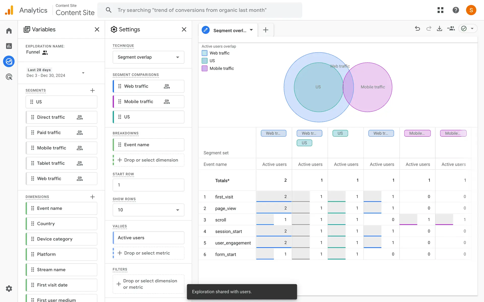Click the download exploration icon
The image size is (484, 302).
[x=439, y=29]
